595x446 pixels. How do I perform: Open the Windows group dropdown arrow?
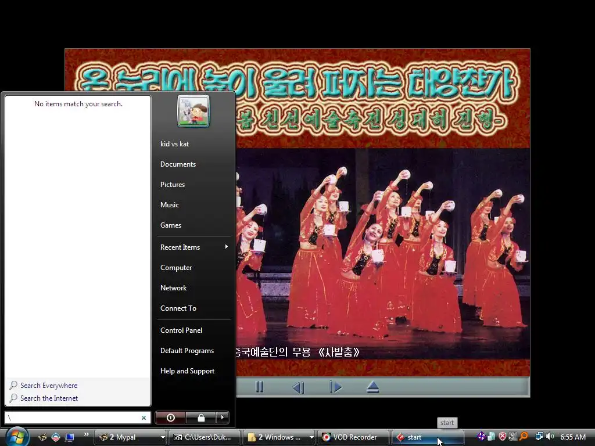311,437
